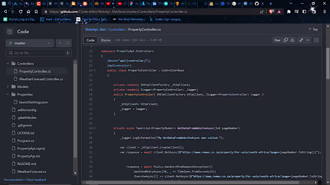Fold the PropertyController class at line 14
330x185 pixels.
tap(94, 70)
